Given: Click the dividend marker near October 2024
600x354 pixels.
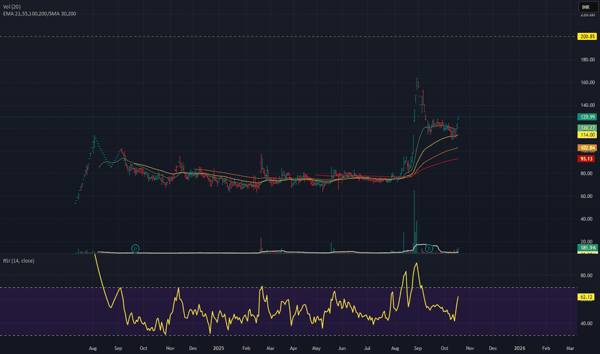Looking at the screenshot, I should tap(135, 248).
